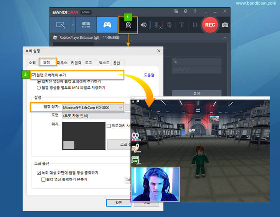The image size is (280, 217).
Task: Toggle the 웹캠 오버레이 추가 checkbox
Action: pyautogui.click(x=34, y=75)
